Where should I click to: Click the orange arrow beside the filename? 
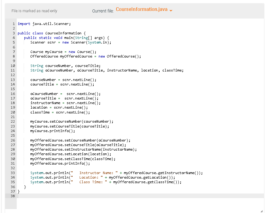click(170, 11)
